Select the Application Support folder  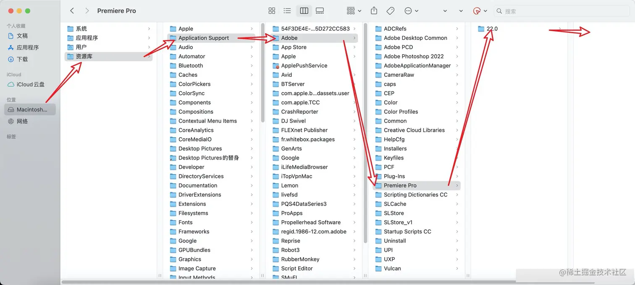click(211, 38)
